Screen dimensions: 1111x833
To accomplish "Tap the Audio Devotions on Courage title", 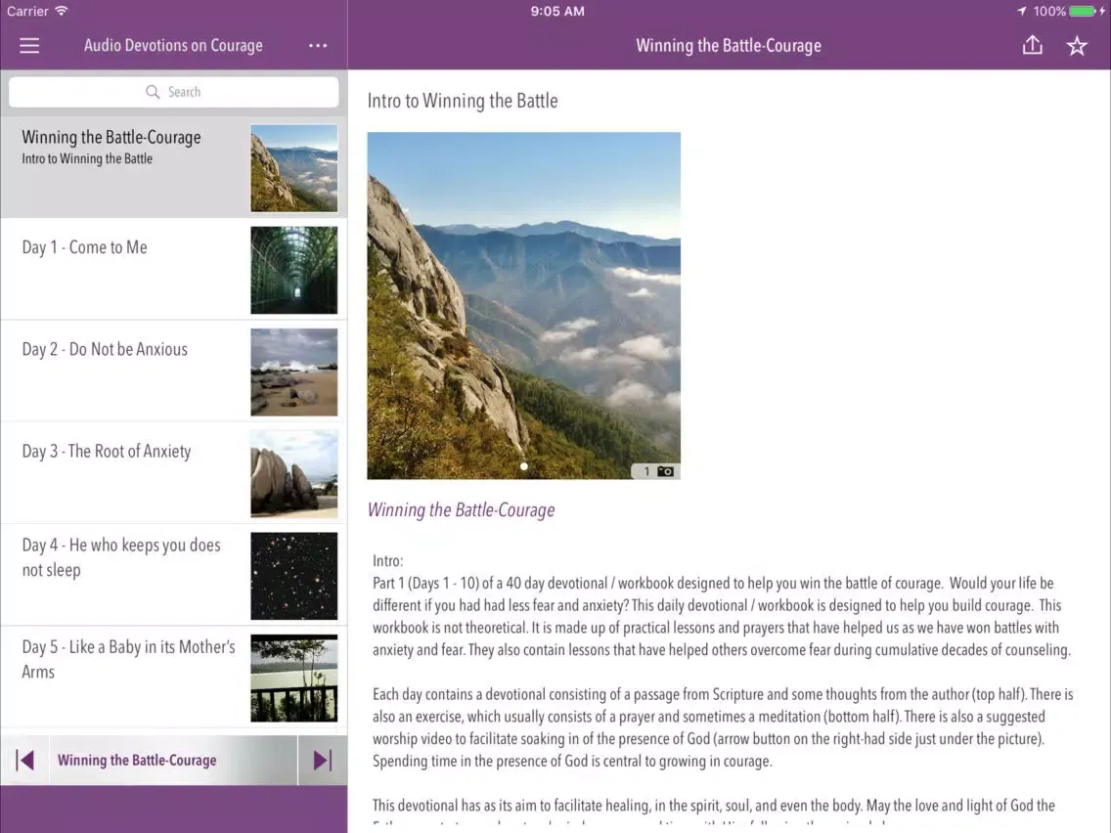I will [174, 46].
